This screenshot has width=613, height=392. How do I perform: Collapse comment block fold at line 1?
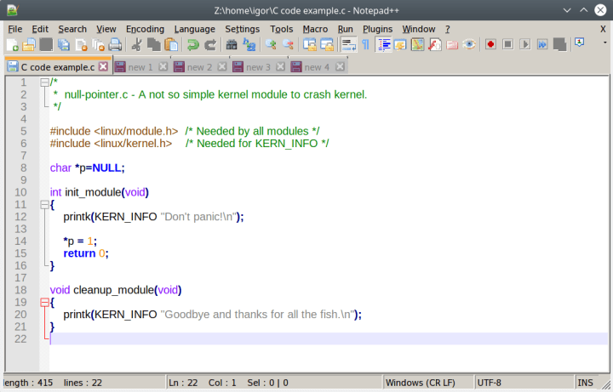pyautogui.click(x=44, y=82)
